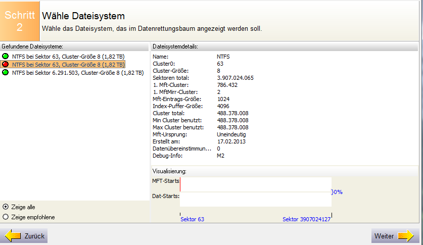
Task: Go back with the Zurück button
Action: click(x=24, y=236)
